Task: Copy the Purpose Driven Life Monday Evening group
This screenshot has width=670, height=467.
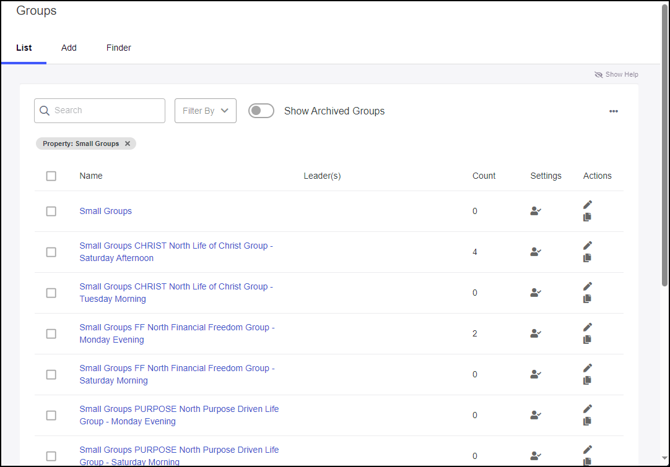Action: 587,421
